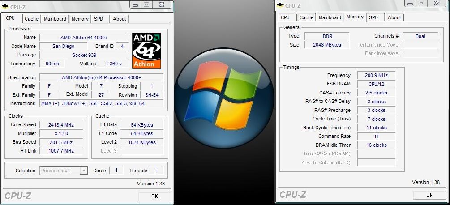The height and width of the screenshot is (205, 450).
Task: Open the SPD tab in left CPU-Z window
Action: tap(99, 19)
